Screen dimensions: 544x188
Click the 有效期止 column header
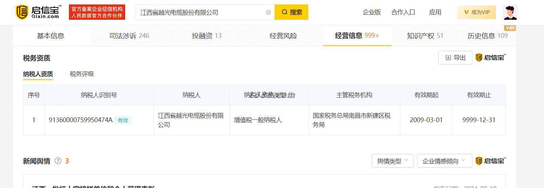(479, 95)
